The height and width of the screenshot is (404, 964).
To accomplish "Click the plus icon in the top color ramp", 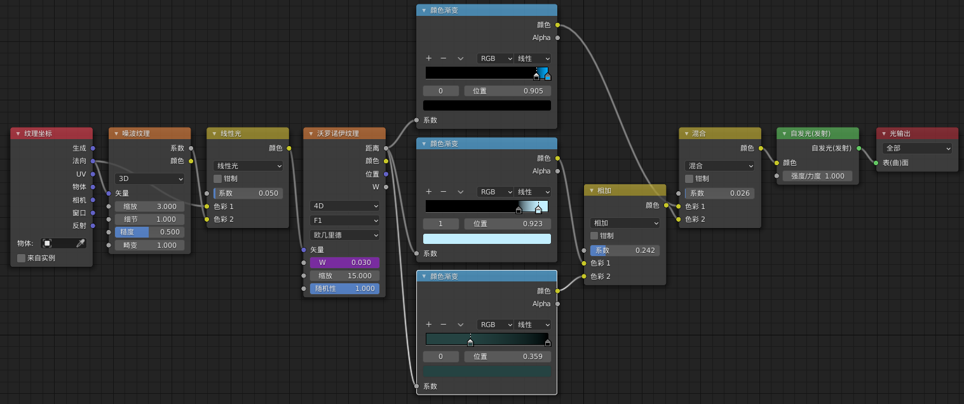I will (429, 58).
